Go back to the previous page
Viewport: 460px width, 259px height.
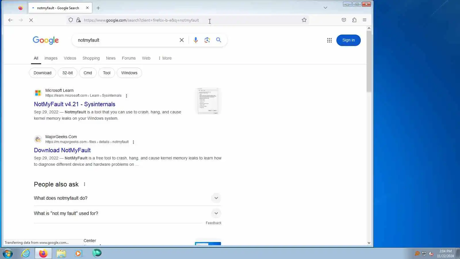(10, 20)
